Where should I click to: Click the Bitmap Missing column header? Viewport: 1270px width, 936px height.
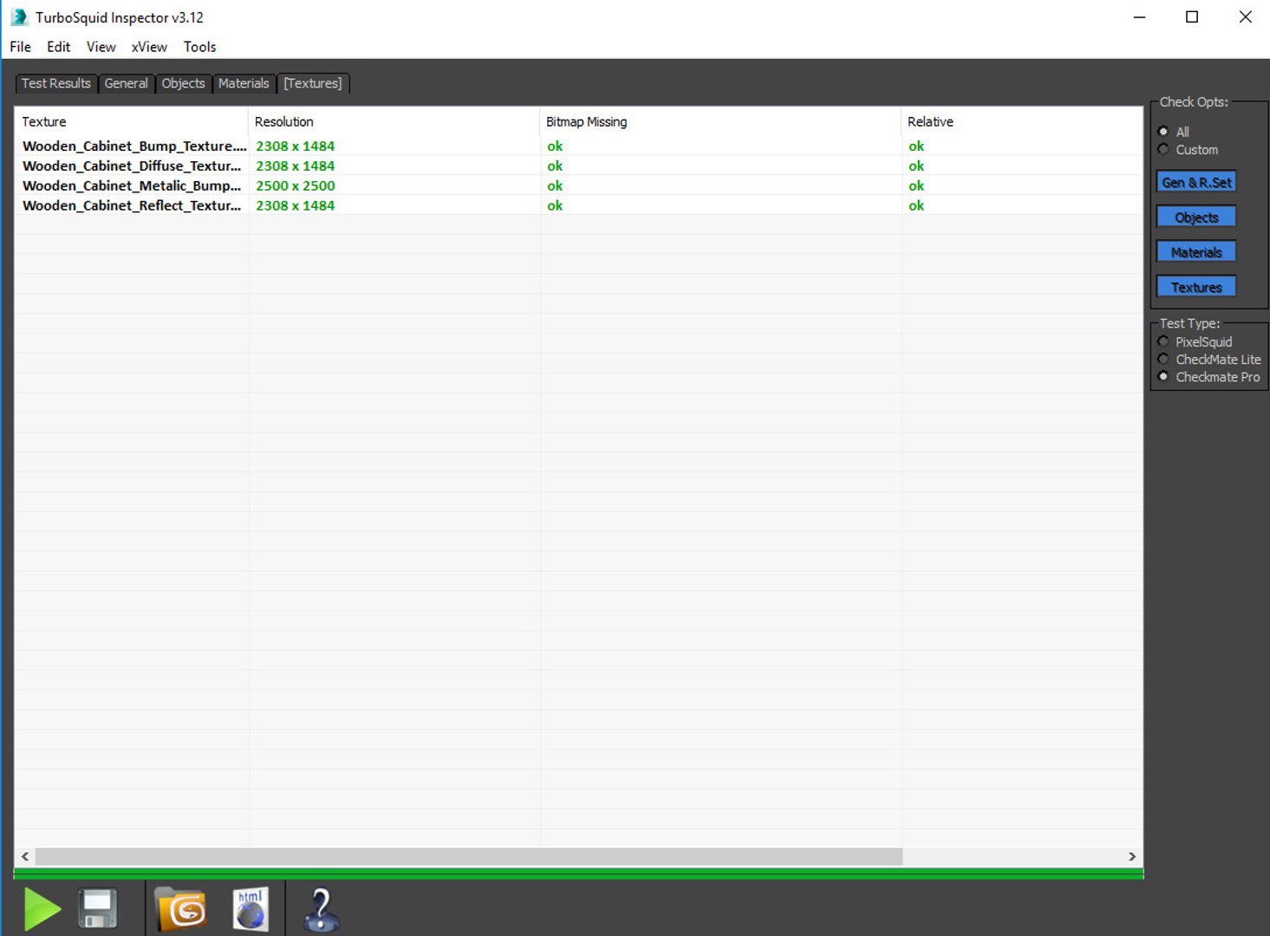pos(720,122)
